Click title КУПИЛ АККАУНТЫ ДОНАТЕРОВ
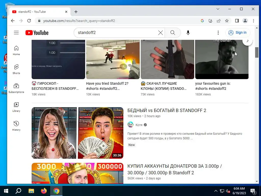 click(x=175, y=169)
